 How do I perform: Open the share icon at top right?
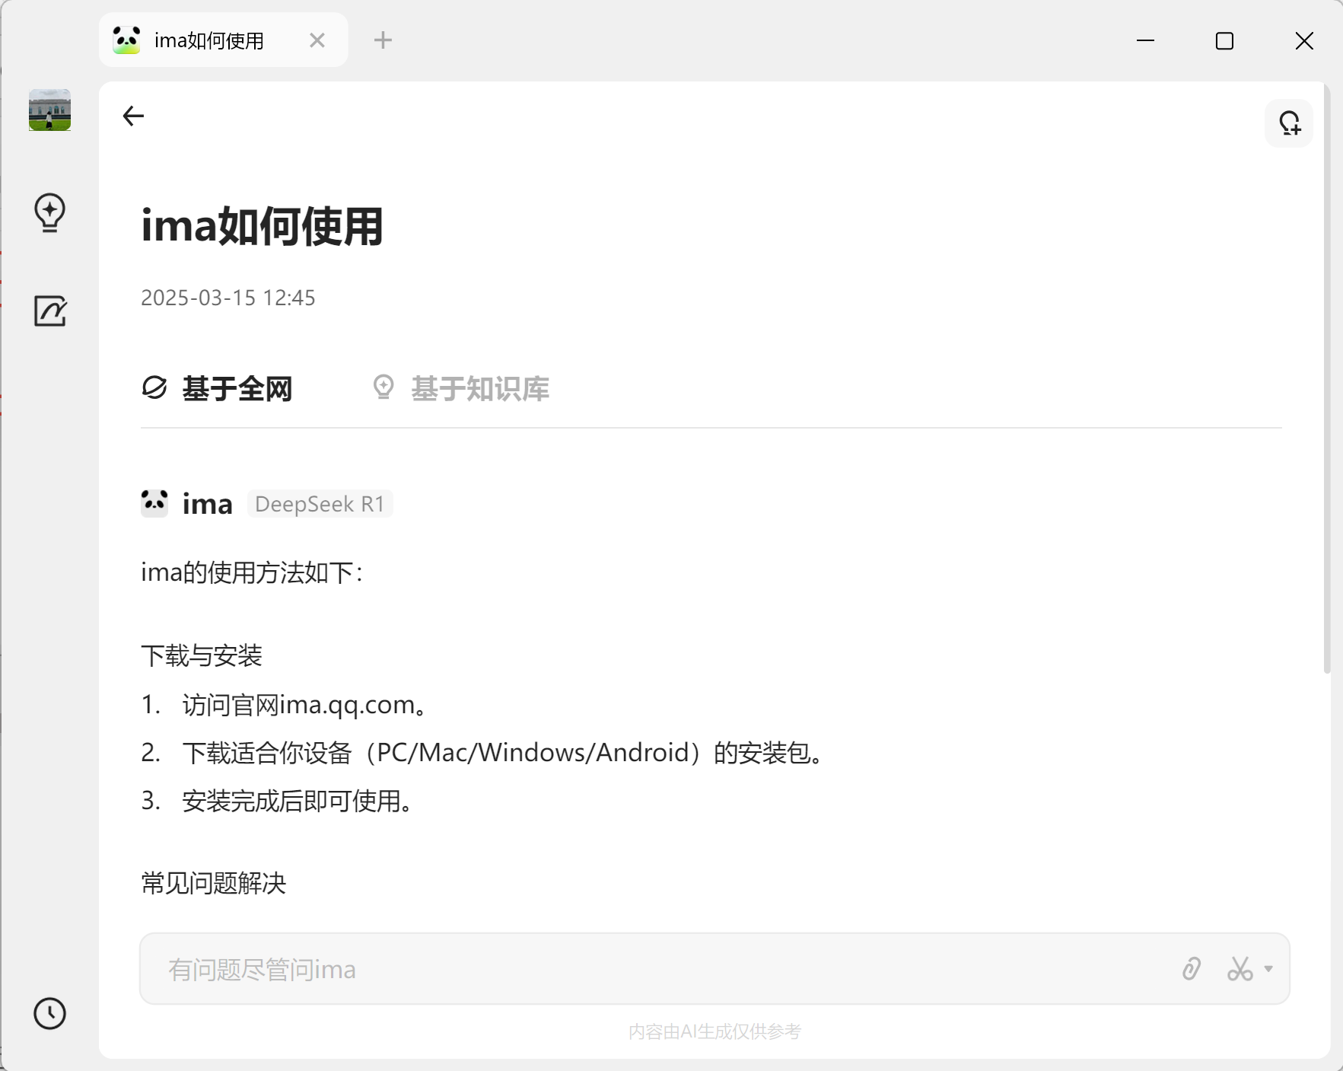click(1289, 123)
